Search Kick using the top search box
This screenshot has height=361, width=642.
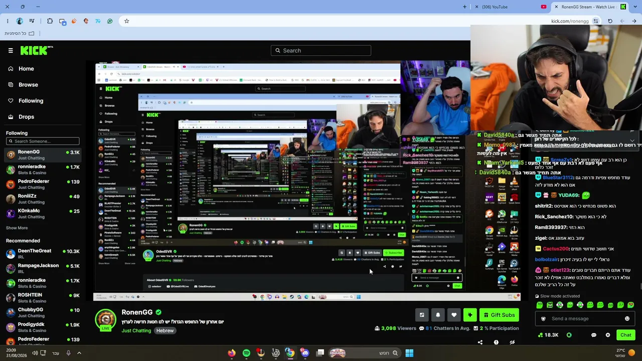[x=321, y=50]
